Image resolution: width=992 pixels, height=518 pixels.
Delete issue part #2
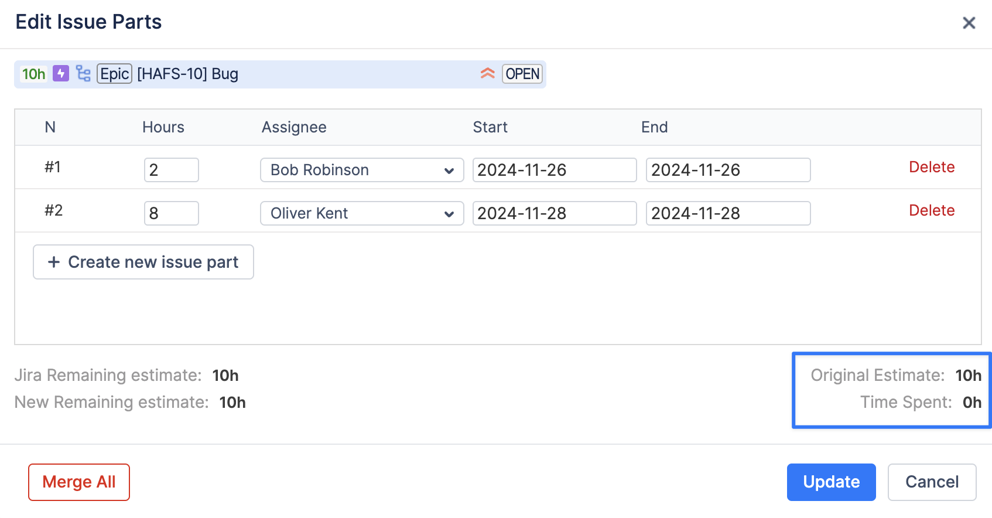coord(931,210)
